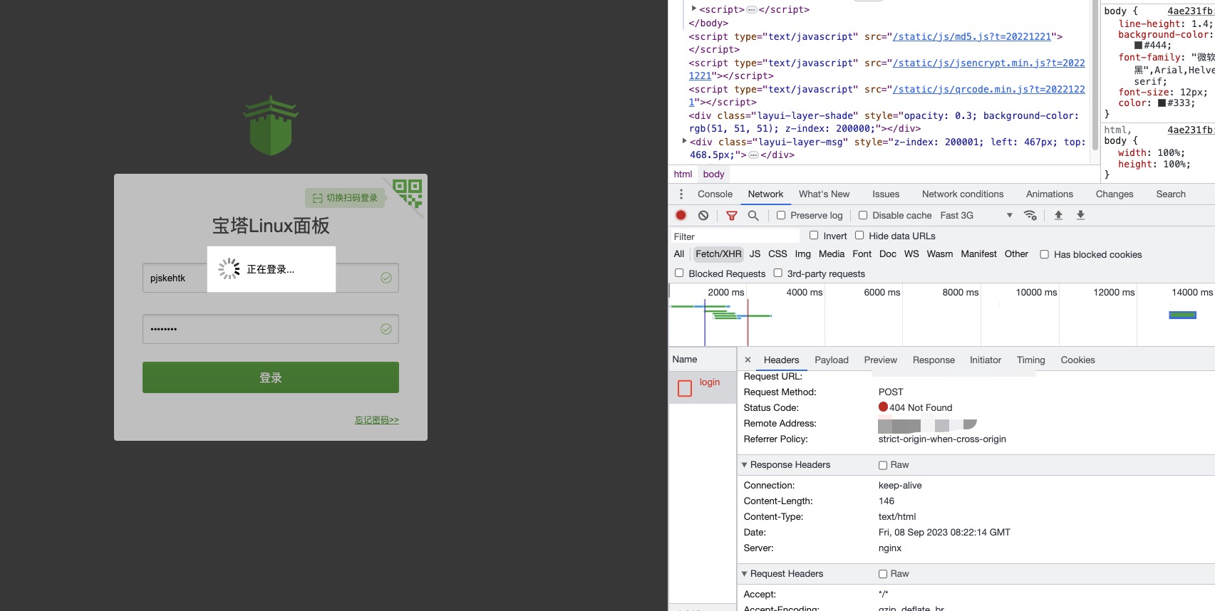Open the Preview tab

point(881,360)
